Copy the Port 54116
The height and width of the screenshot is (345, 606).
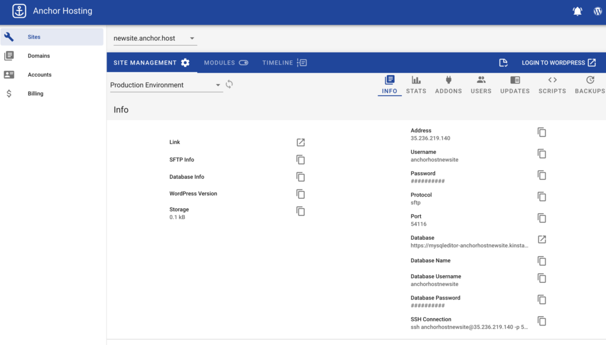(542, 218)
